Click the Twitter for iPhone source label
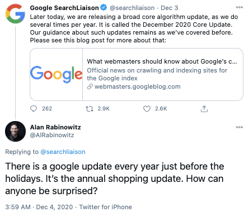The height and width of the screenshot is (217, 249). coord(106,207)
